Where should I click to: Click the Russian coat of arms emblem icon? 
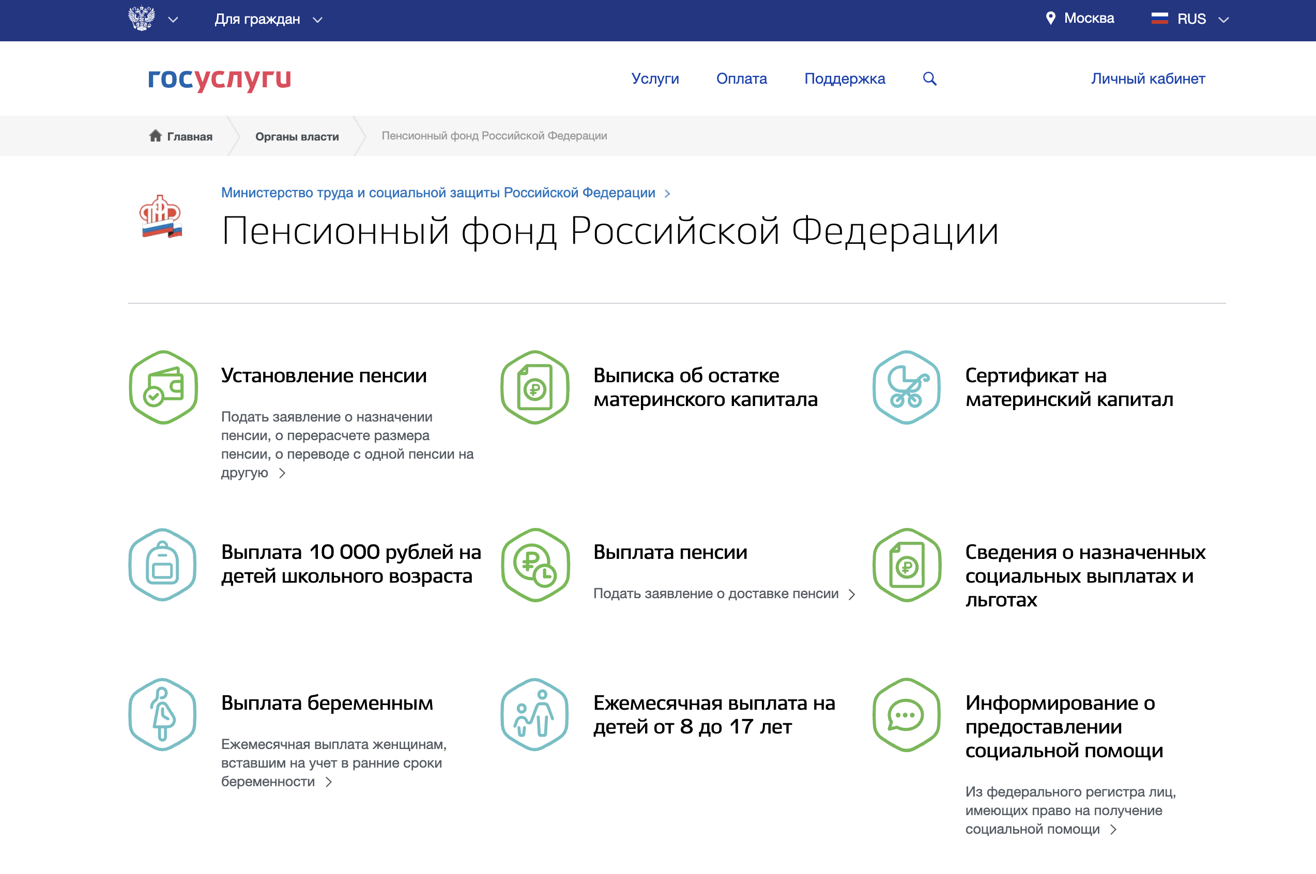(142, 19)
